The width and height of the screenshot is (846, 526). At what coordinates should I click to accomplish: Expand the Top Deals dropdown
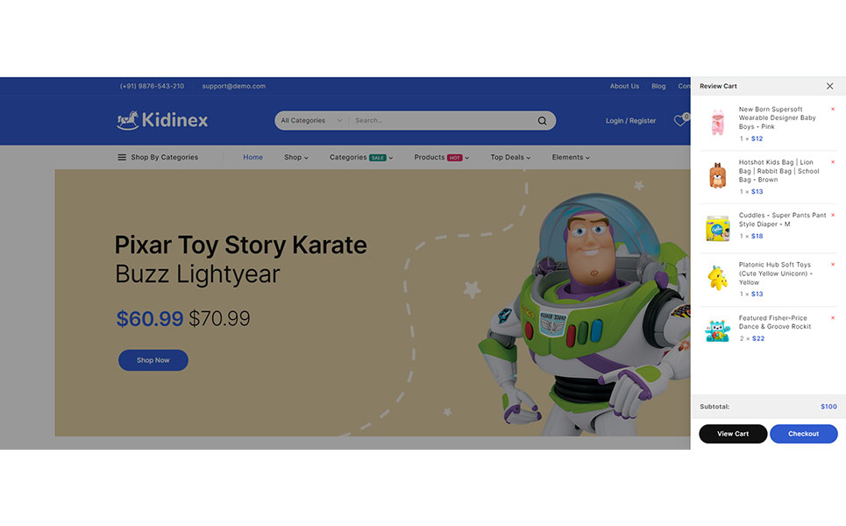[510, 158]
